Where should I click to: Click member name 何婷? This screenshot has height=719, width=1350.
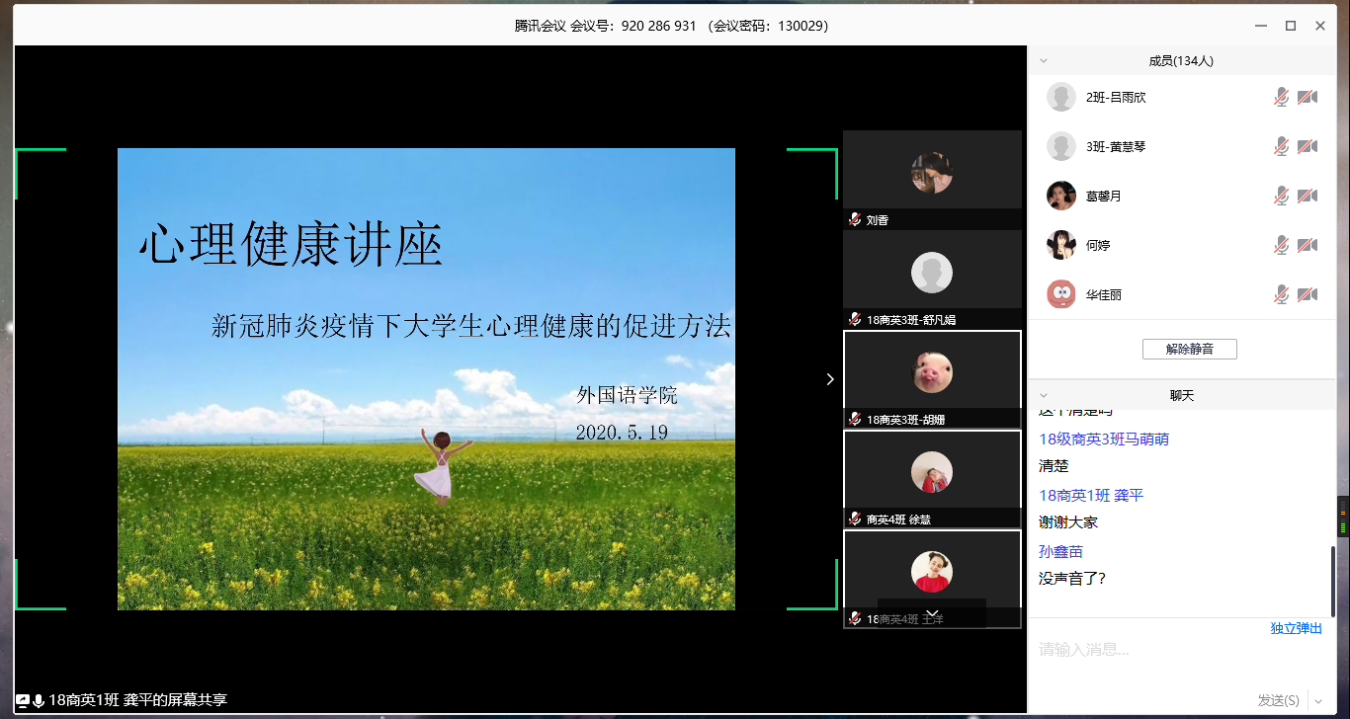point(1098,244)
